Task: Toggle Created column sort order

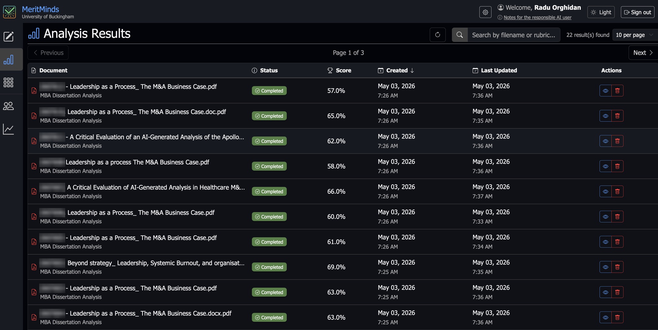Action: coord(396,70)
